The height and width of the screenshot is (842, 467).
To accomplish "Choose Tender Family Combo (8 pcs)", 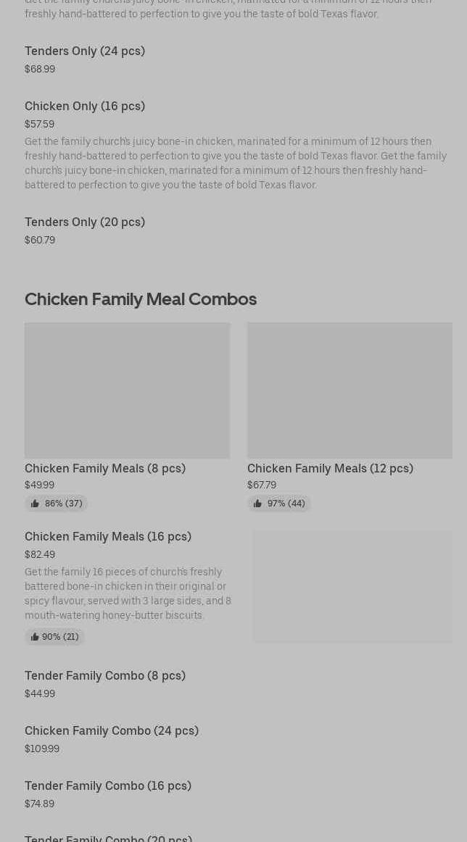I will point(105,675).
